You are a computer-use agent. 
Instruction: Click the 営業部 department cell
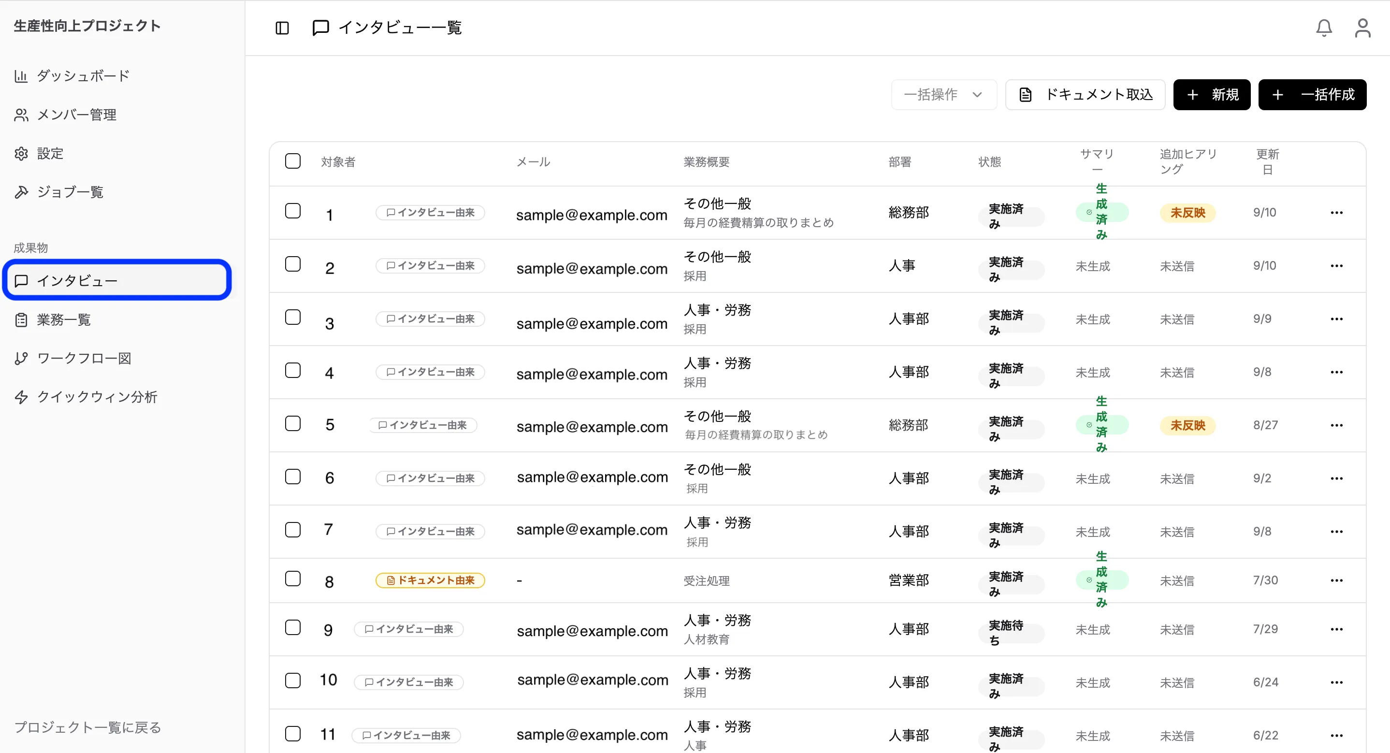tap(909, 581)
